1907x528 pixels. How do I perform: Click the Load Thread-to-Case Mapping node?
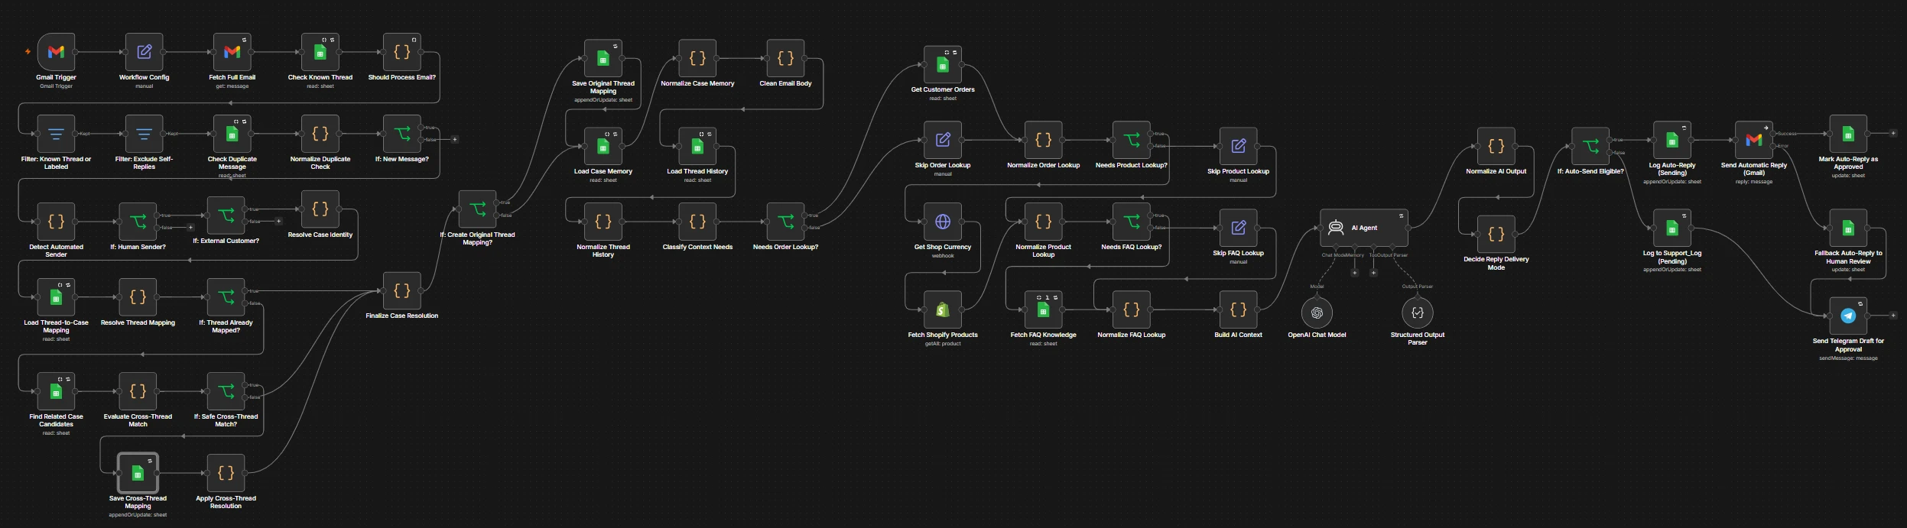pyautogui.click(x=56, y=297)
